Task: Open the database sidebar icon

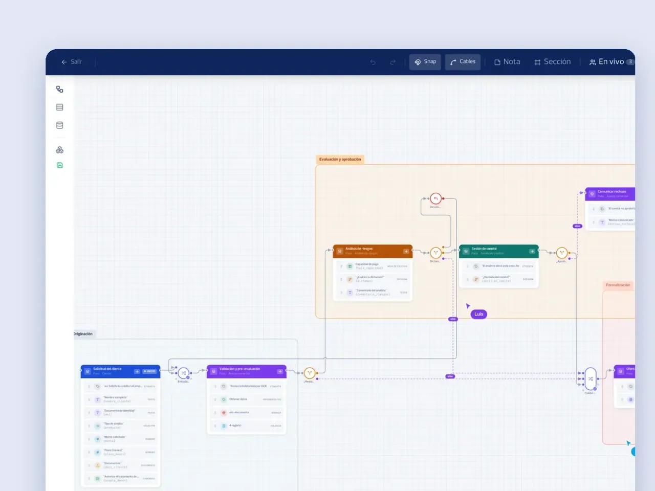Action: click(x=60, y=125)
